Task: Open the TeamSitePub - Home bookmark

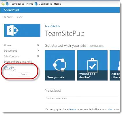Action: pyautogui.click(x=20, y=4)
